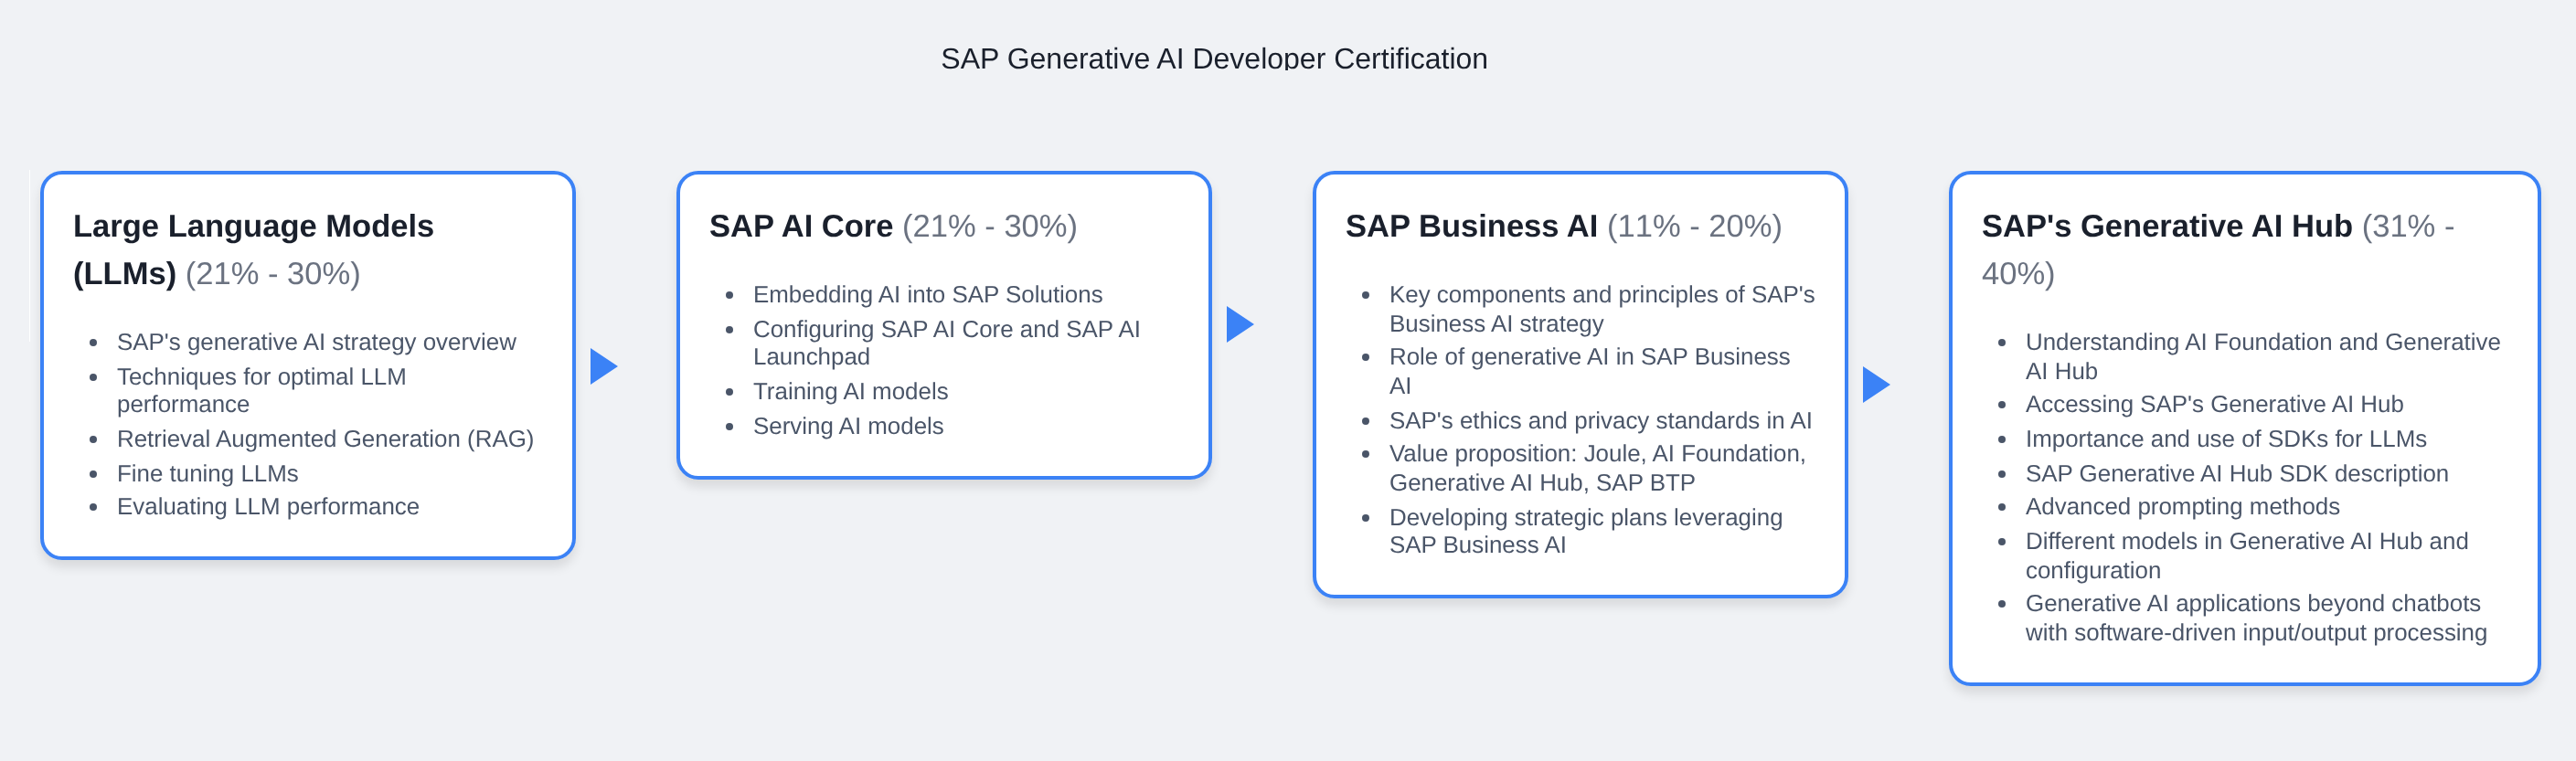Viewport: 2576px width, 761px height.
Task: Select '(21% - 30%)' in the LLMs card
Action: [x=272, y=273]
